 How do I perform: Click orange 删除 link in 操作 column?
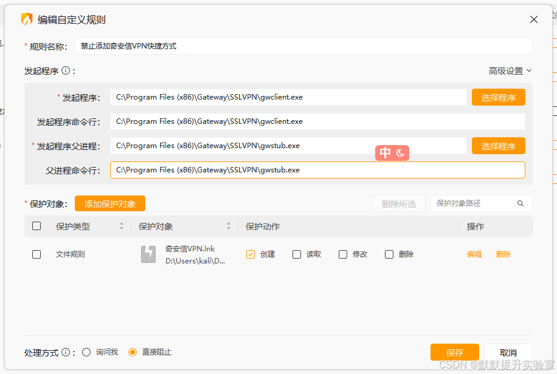point(503,254)
